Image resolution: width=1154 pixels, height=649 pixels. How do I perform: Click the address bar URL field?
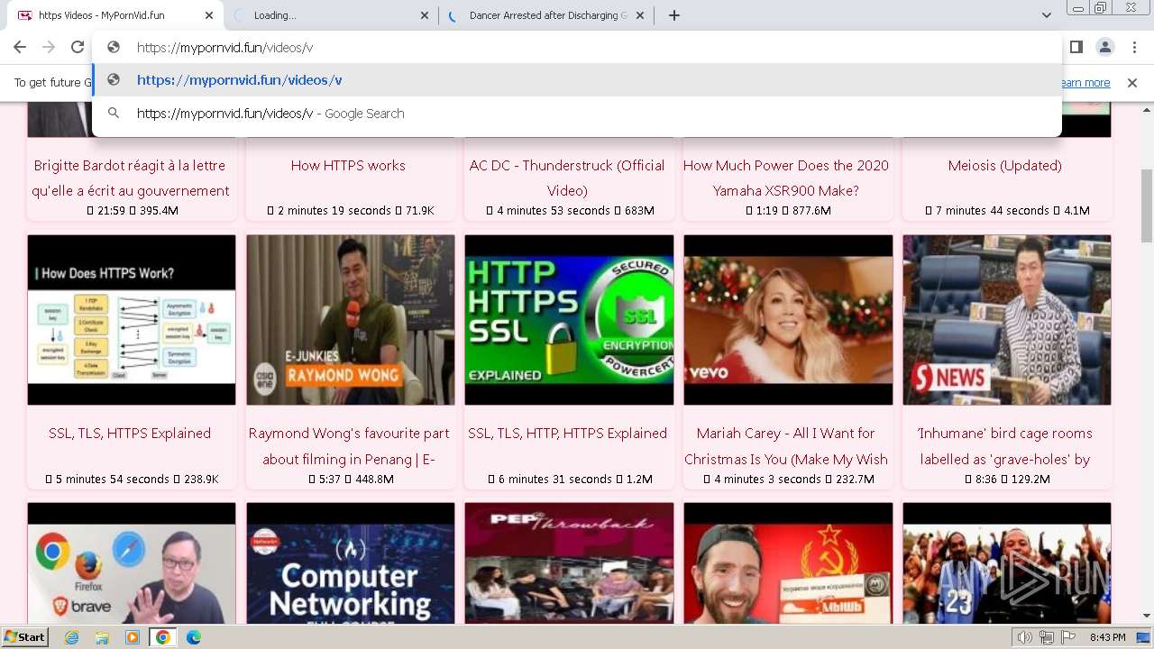coord(577,48)
